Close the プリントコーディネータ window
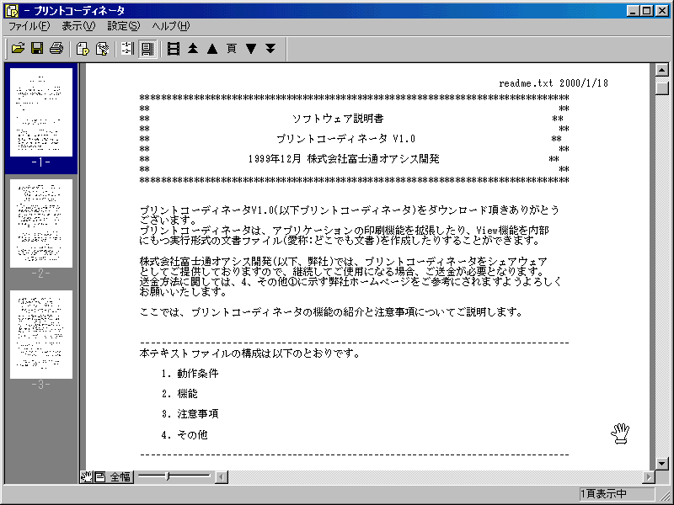This screenshot has width=674, height=505. 662,10
